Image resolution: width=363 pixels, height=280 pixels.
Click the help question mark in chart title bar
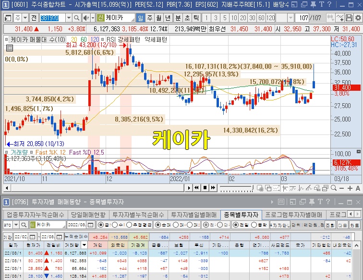pyautogui.click(x=330, y=4)
